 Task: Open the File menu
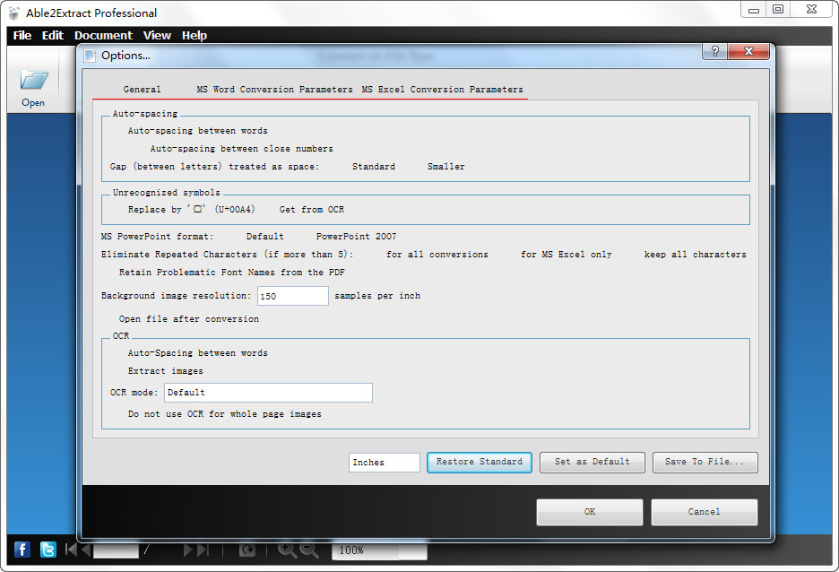click(22, 35)
